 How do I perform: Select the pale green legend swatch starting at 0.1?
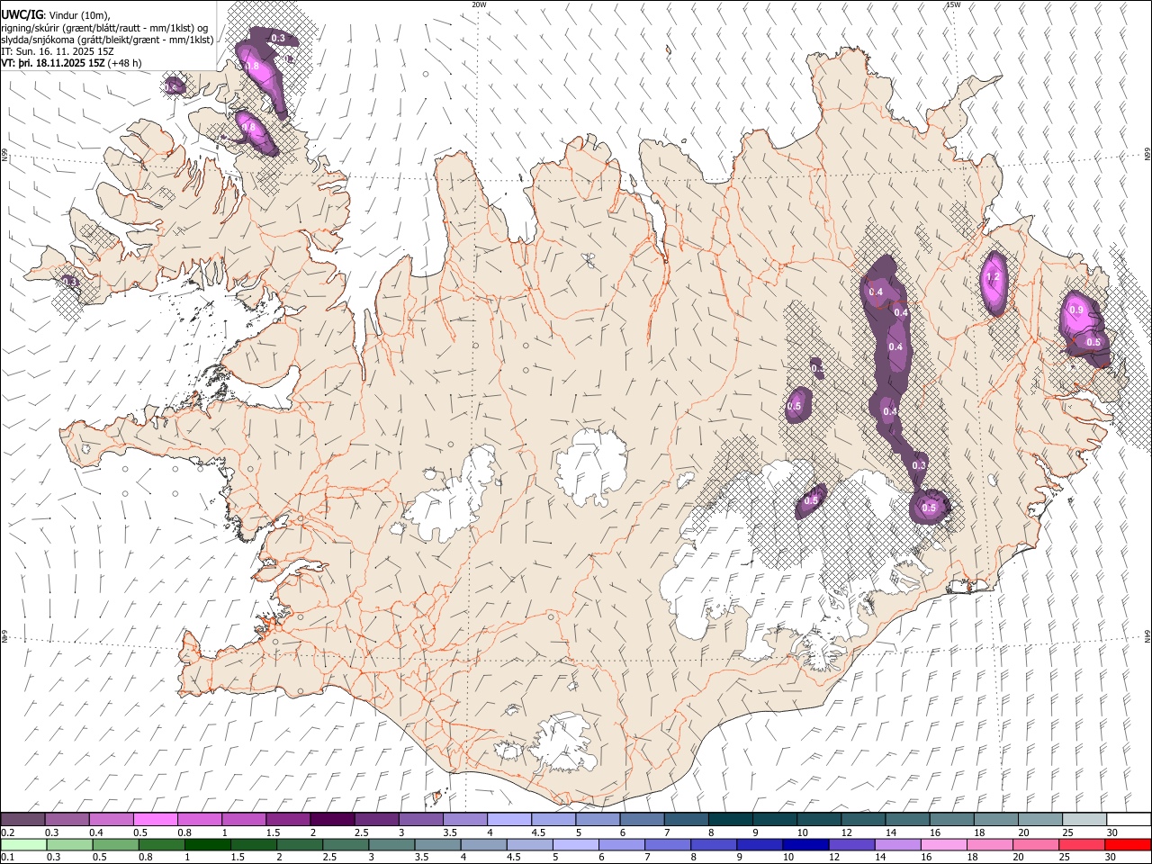(23, 844)
